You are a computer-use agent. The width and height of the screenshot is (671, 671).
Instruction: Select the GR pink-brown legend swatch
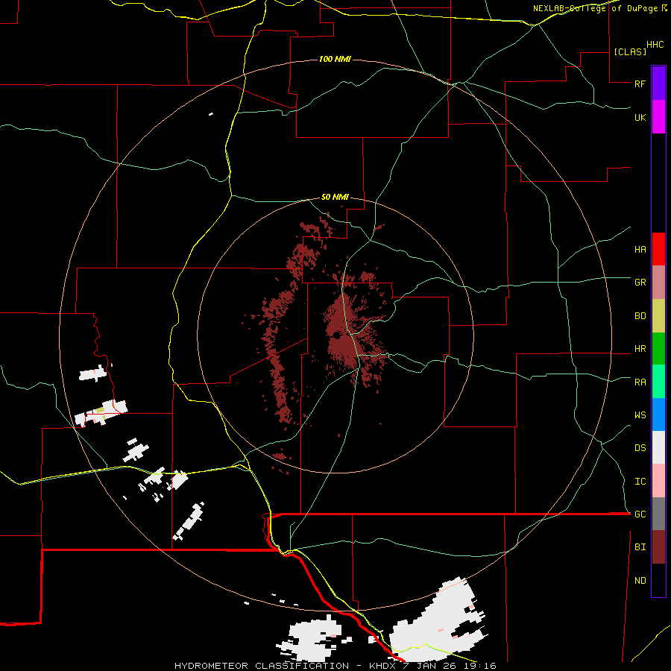tap(658, 283)
